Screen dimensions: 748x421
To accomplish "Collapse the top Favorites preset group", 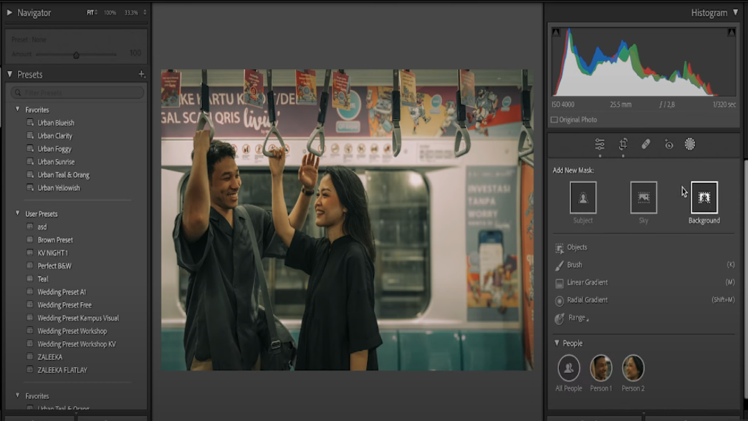I will pos(17,110).
